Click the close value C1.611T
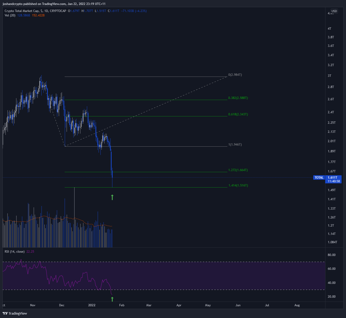346x318 pixels. click(x=113, y=11)
